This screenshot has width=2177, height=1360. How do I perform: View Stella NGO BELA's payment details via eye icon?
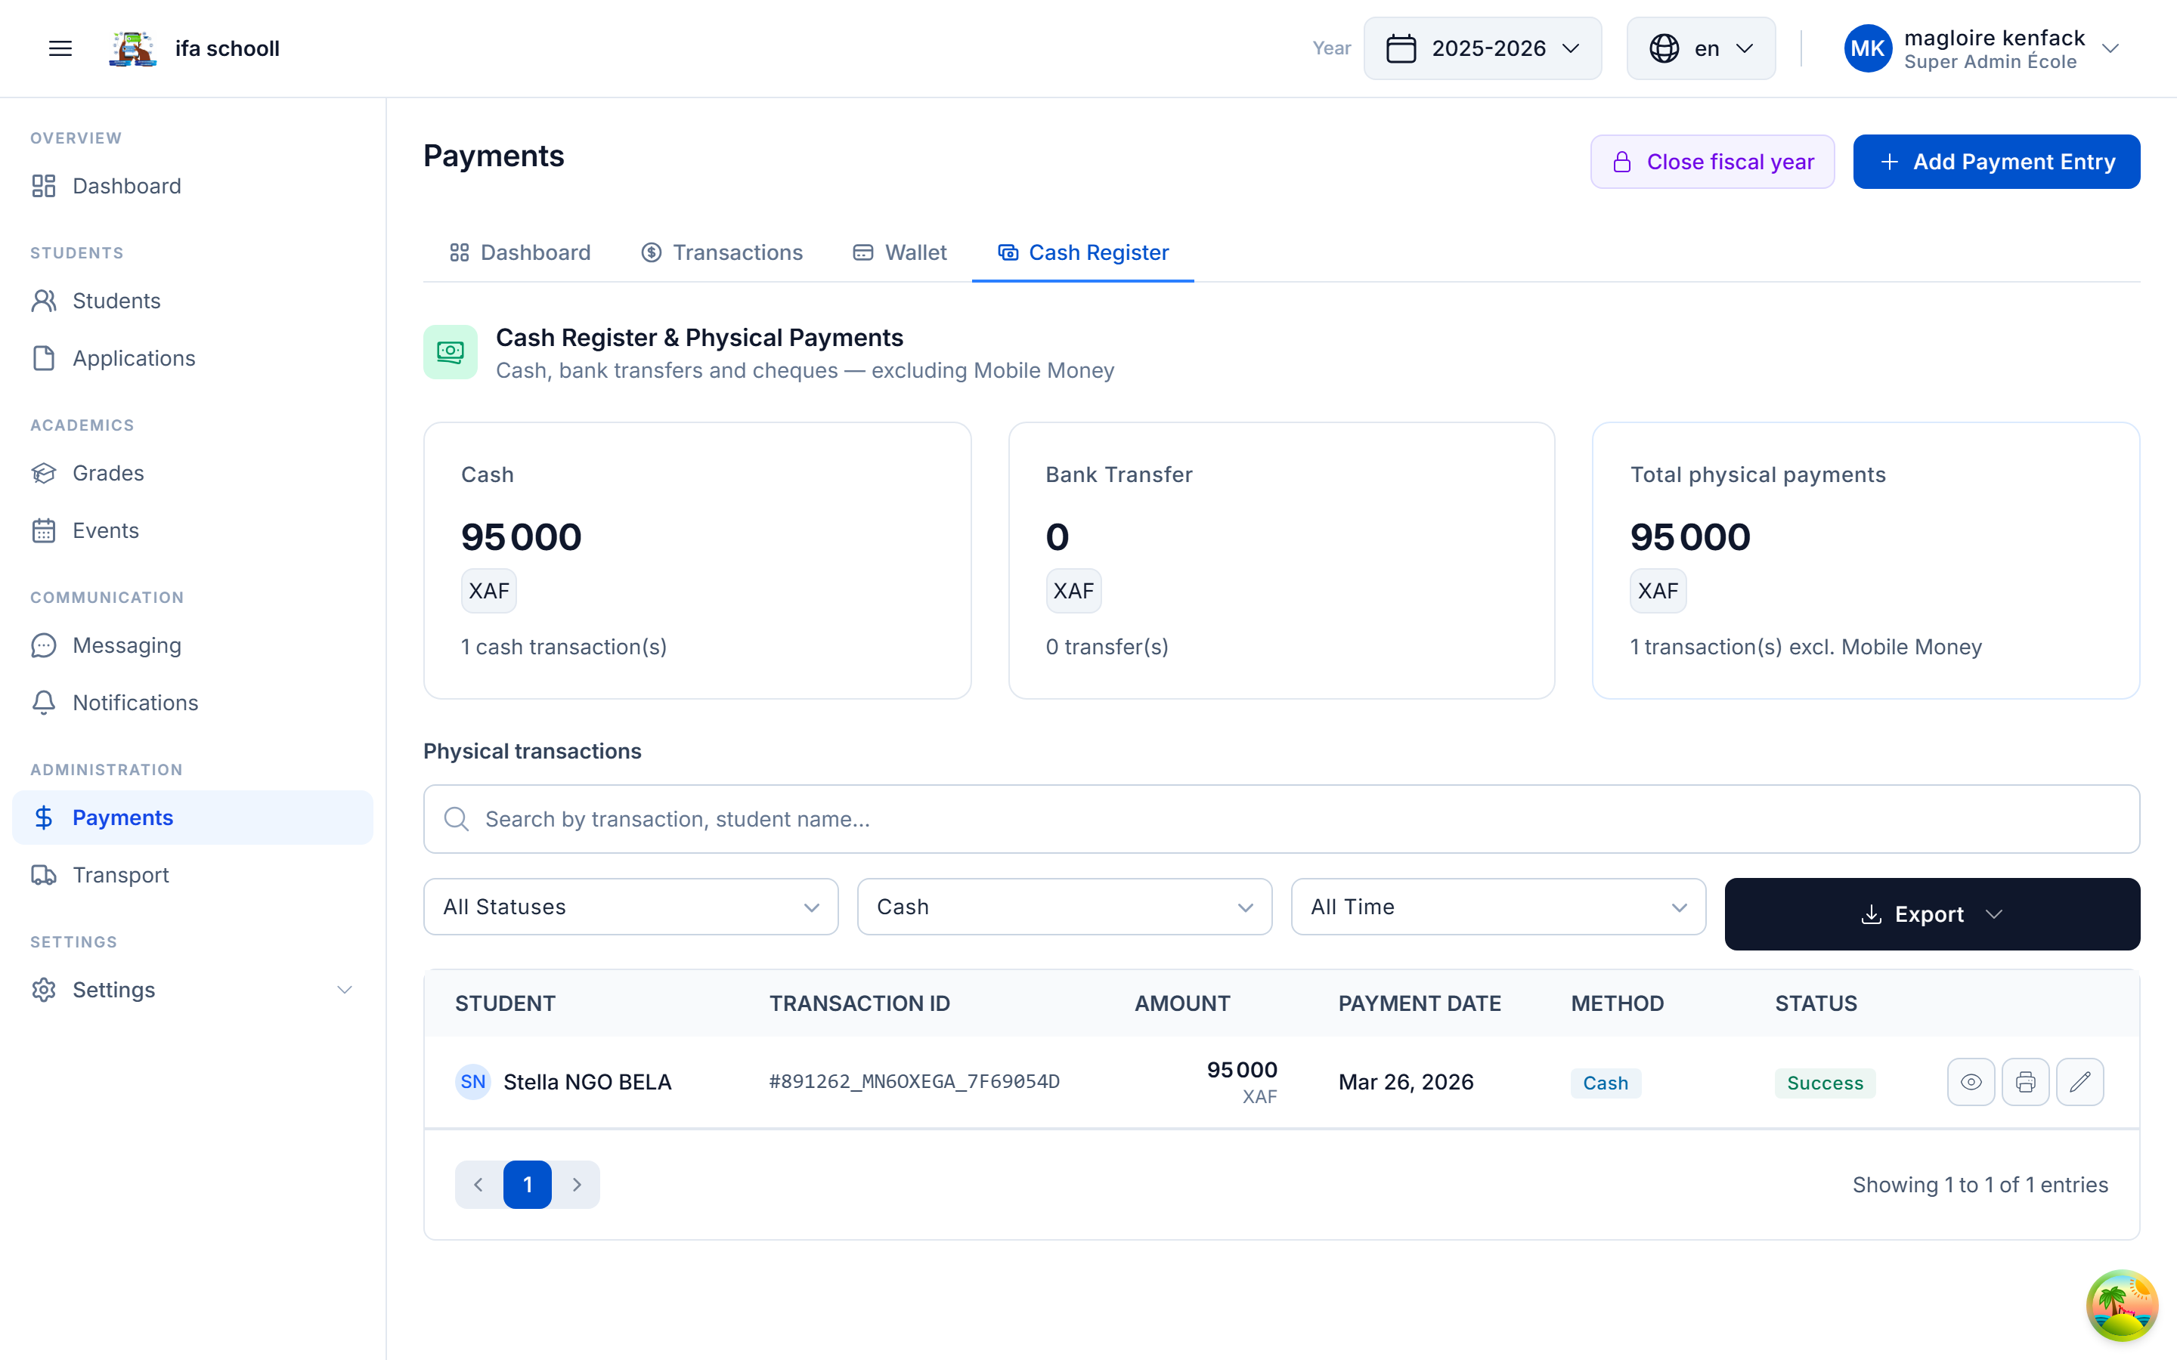(x=1971, y=1081)
